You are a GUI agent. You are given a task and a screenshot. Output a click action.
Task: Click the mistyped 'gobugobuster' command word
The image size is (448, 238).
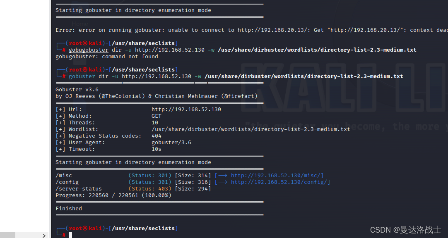tap(89, 50)
